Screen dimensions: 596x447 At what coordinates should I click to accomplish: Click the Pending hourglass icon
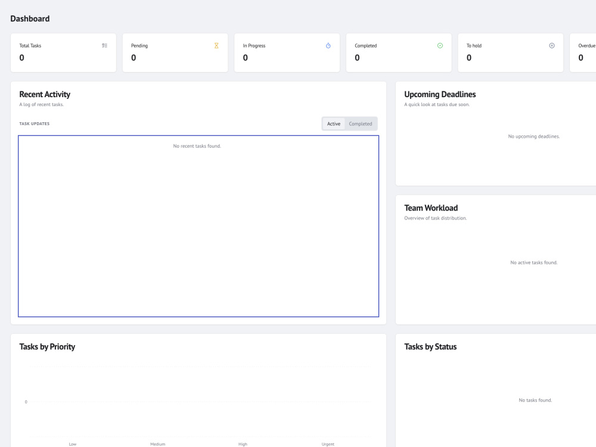(216, 46)
